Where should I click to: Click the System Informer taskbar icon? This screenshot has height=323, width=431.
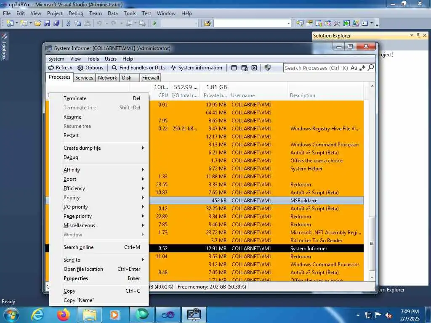coord(194,315)
